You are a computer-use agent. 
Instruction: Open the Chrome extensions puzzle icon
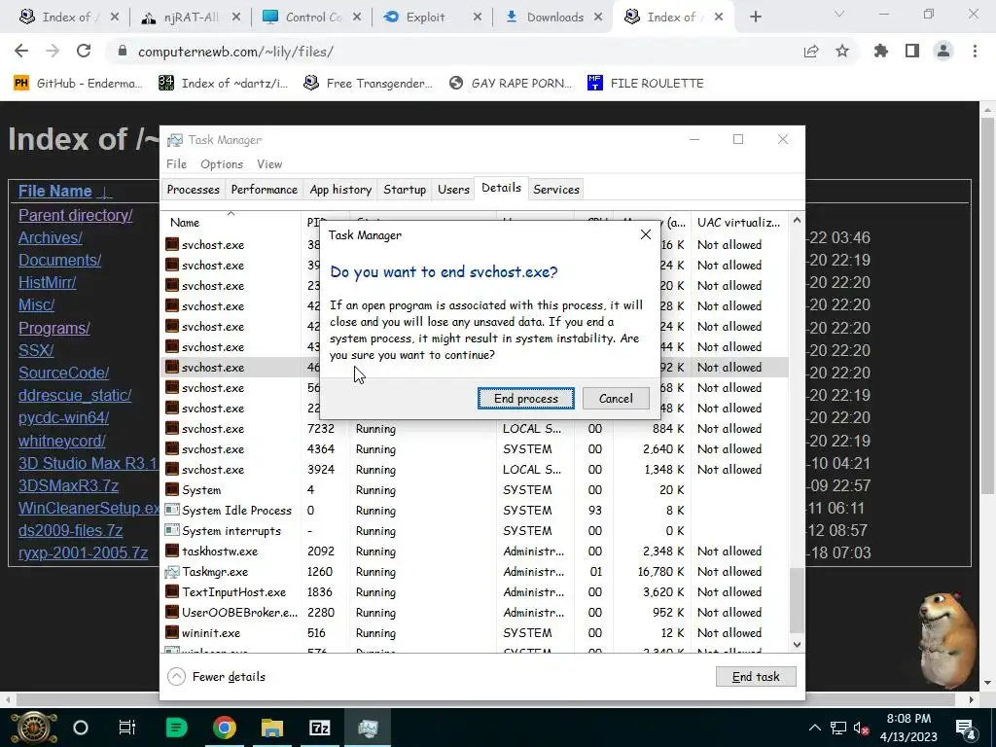[x=881, y=52]
